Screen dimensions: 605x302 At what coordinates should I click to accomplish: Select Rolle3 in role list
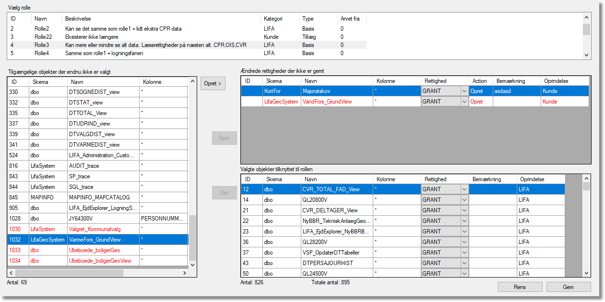[42, 45]
